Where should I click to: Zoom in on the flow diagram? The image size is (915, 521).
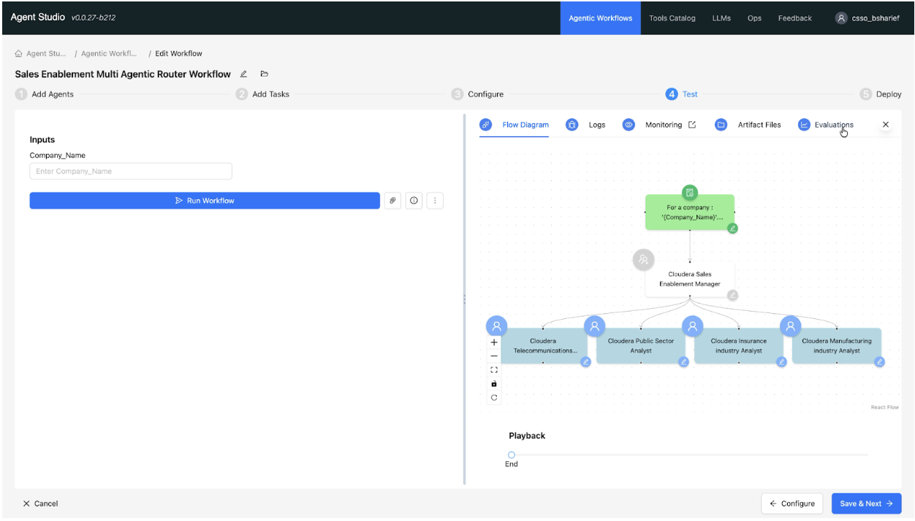click(494, 342)
